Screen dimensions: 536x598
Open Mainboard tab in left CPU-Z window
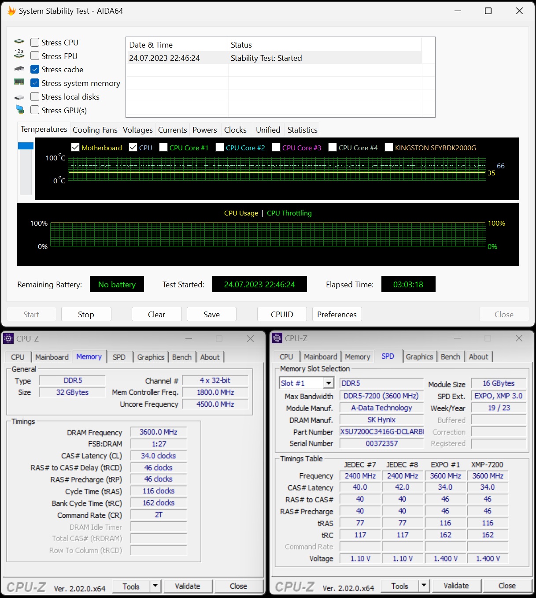point(52,357)
